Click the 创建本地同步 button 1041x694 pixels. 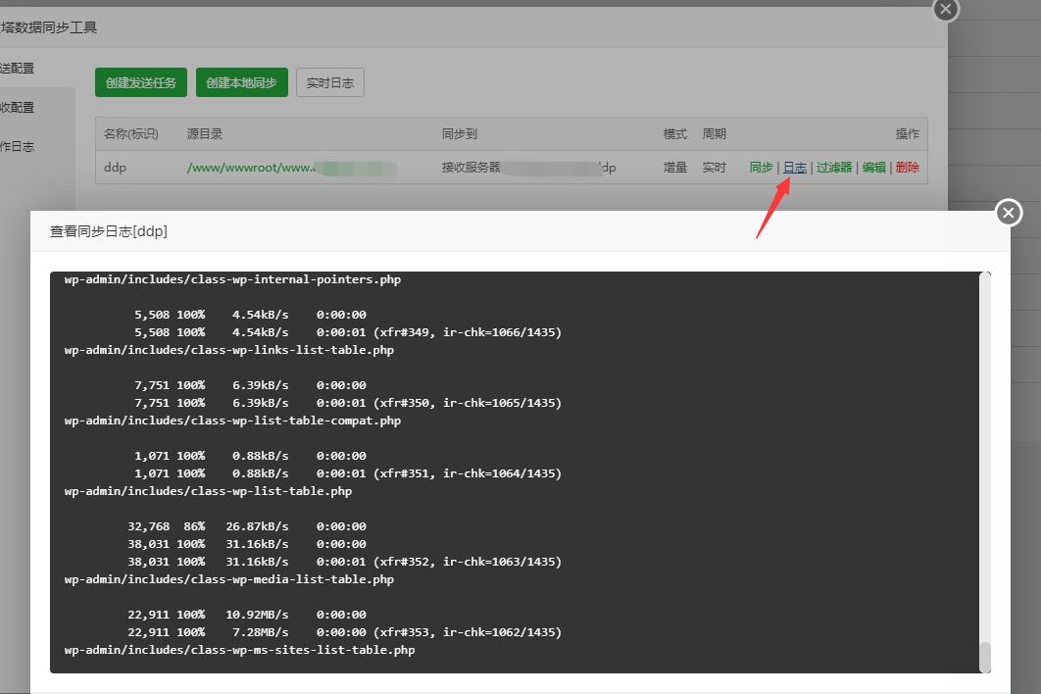[x=241, y=82]
